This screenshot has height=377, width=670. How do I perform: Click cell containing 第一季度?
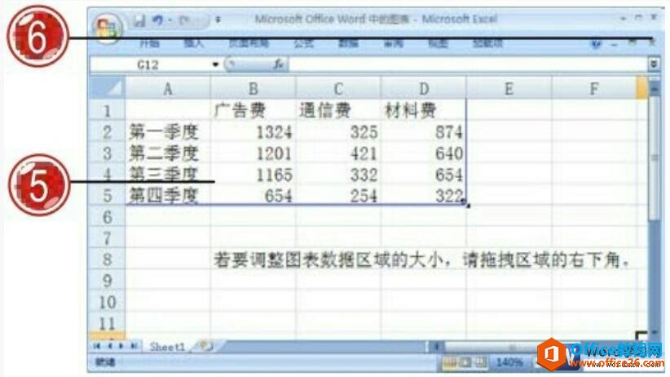pyautogui.click(x=168, y=131)
